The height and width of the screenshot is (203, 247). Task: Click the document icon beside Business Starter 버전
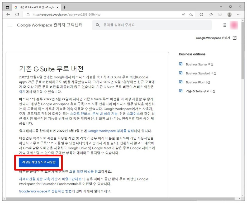pos(181,64)
